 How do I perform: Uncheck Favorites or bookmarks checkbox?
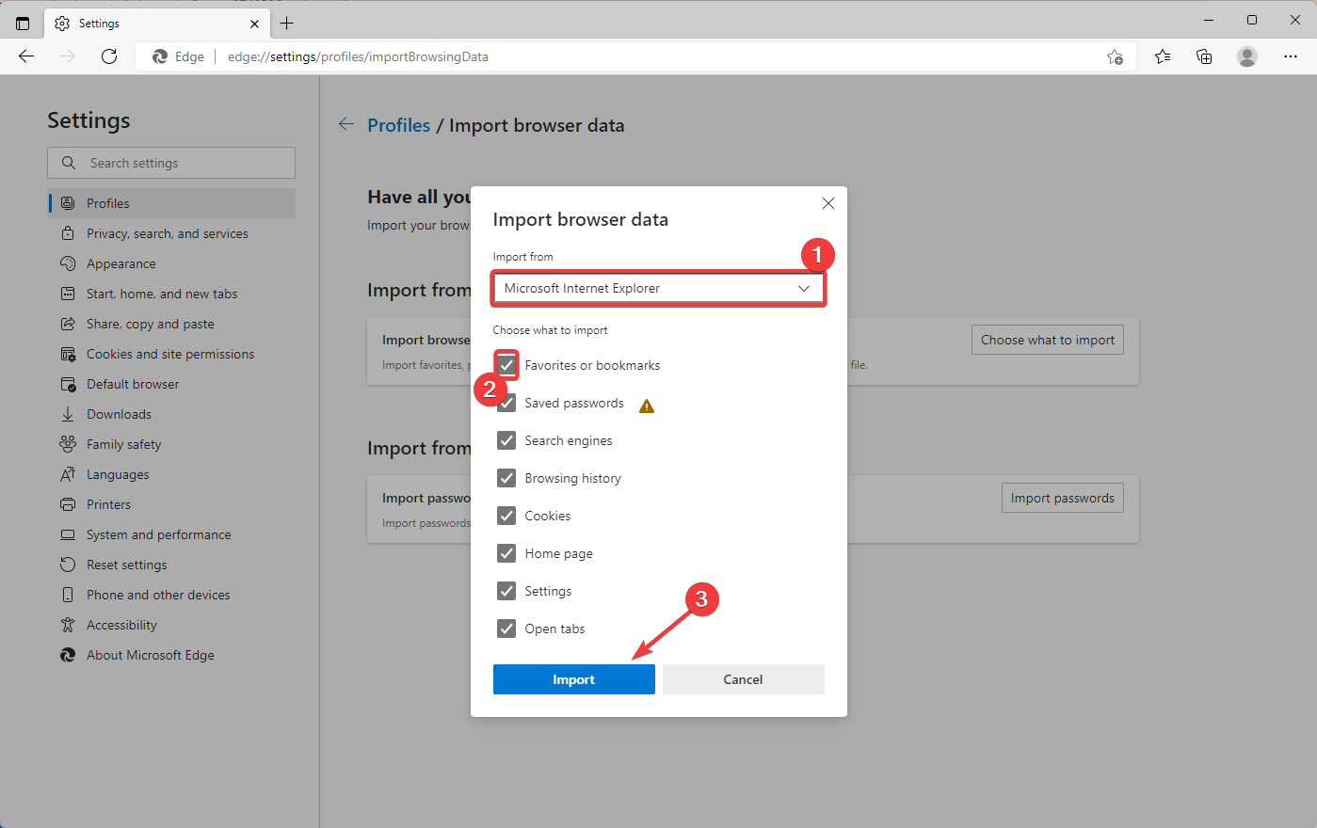point(506,365)
